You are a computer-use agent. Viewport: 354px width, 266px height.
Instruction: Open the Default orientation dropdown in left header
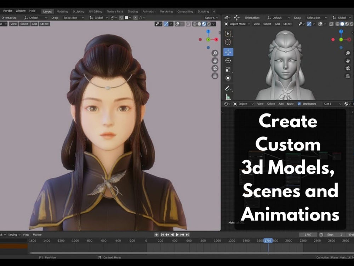coord(36,18)
